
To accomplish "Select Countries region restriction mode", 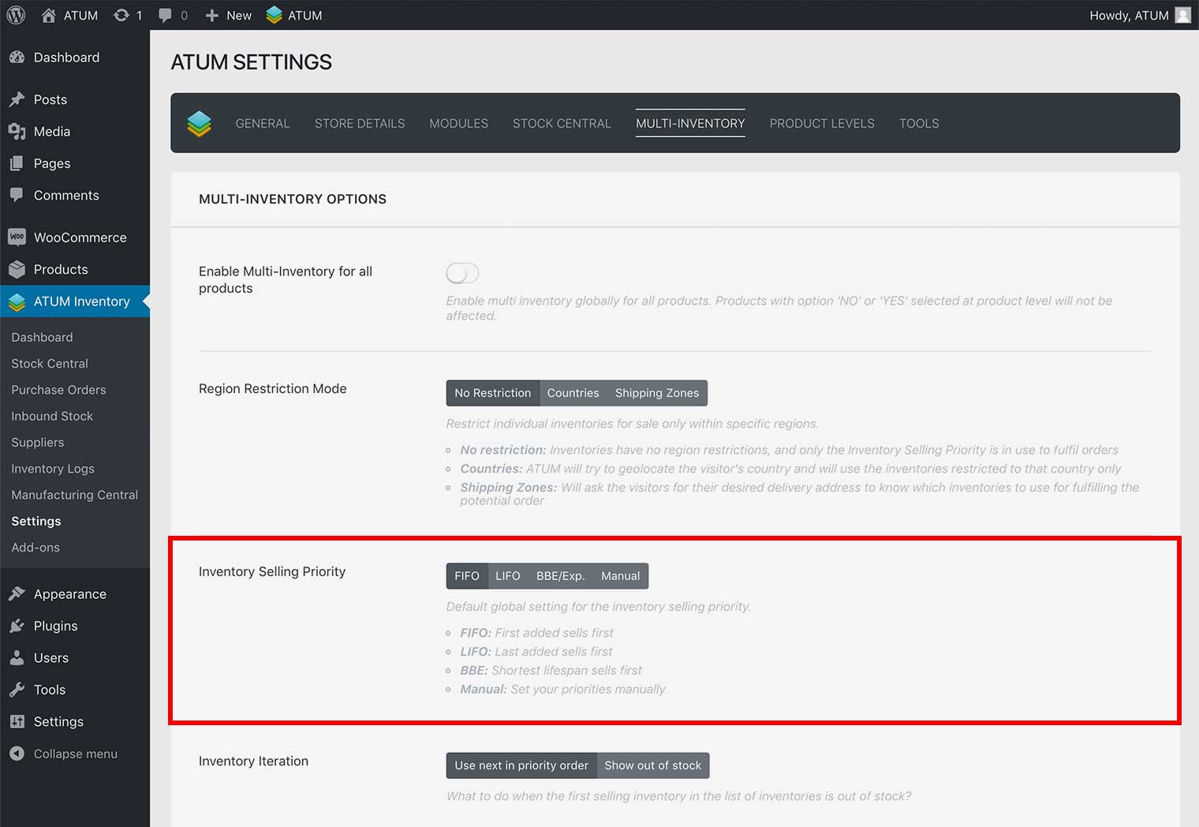I will pyautogui.click(x=573, y=393).
